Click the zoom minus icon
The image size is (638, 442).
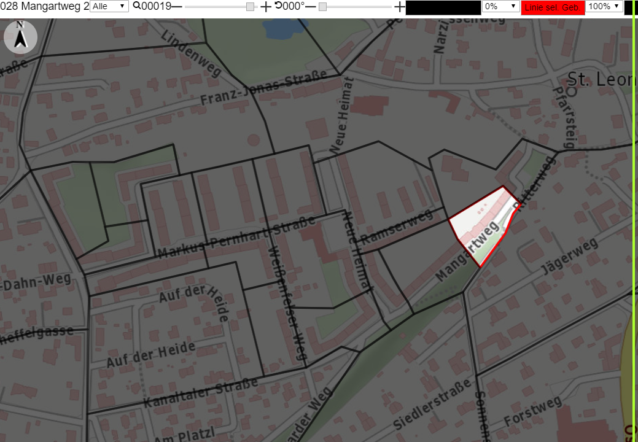[177, 7]
